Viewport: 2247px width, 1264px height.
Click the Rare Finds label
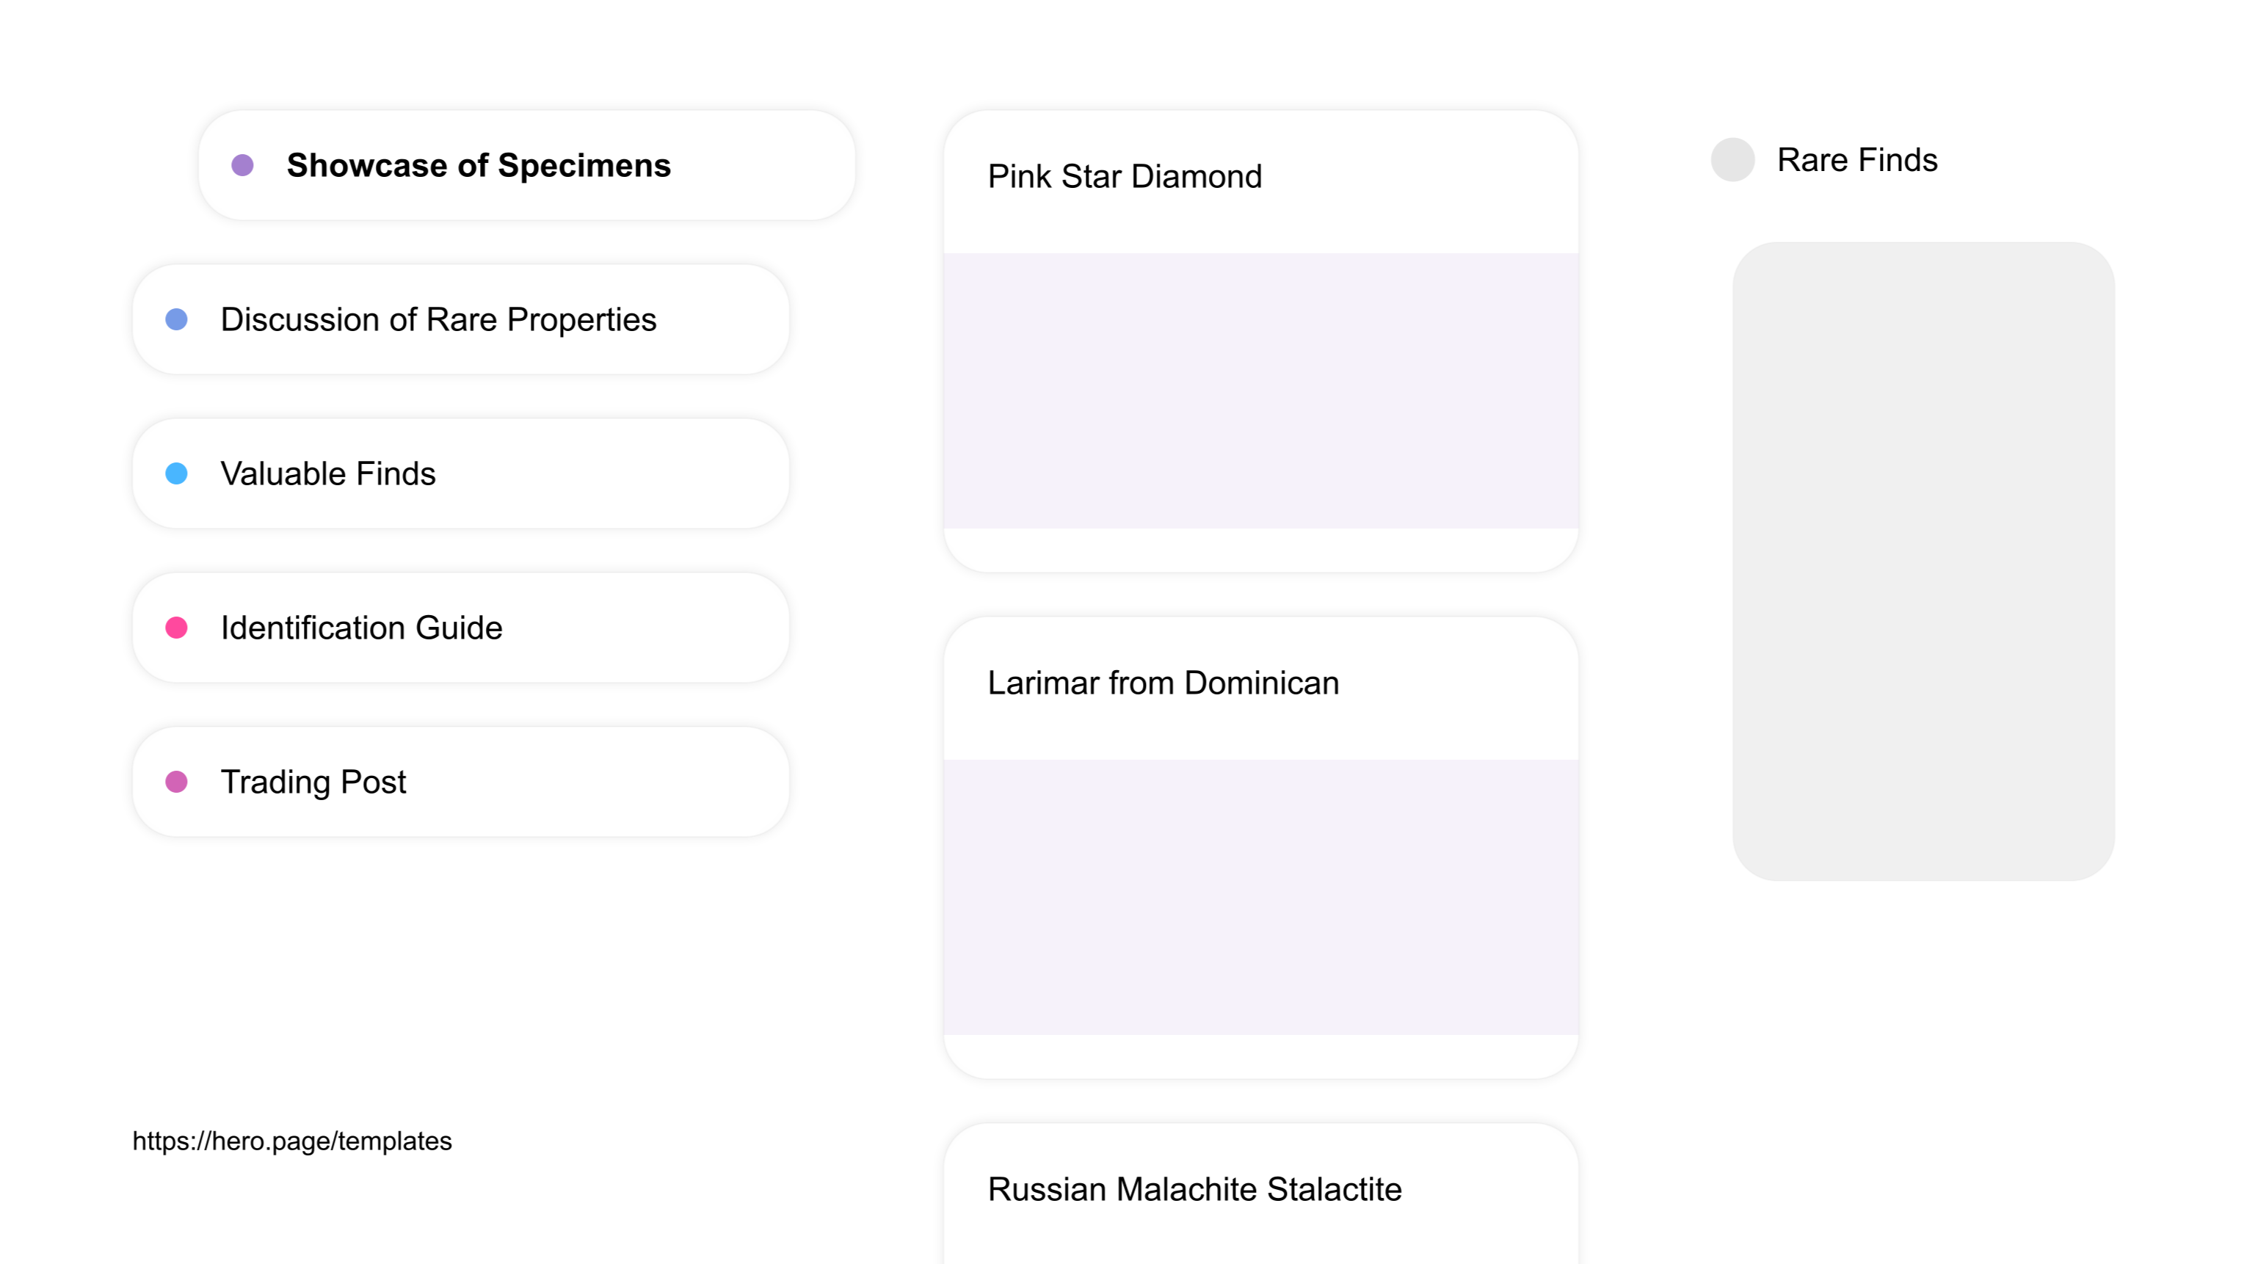pyautogui.click(x=1857, y=159)
